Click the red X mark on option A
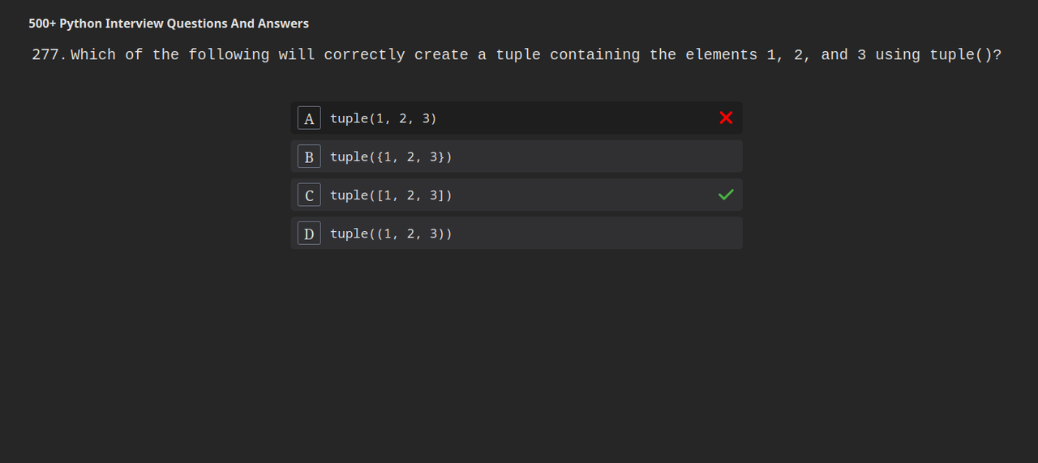Image resolution: width=1038 pixels, height=463 pixels. [x=726, y=118]
